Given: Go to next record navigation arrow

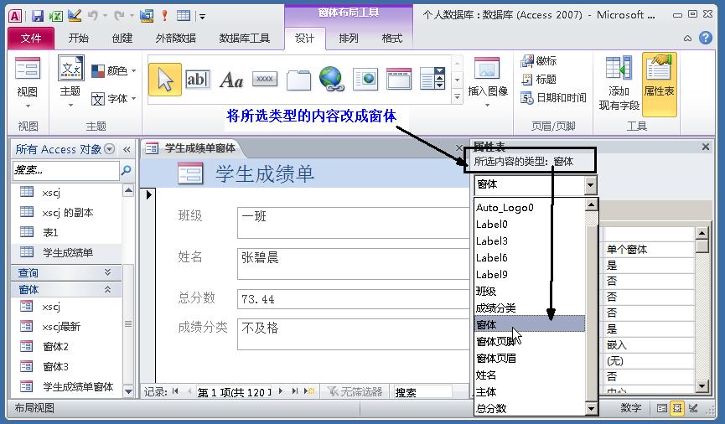Looking at the screenshot, I should coord(281,391).
